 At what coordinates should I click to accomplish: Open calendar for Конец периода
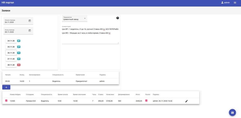tap(30, 31)
